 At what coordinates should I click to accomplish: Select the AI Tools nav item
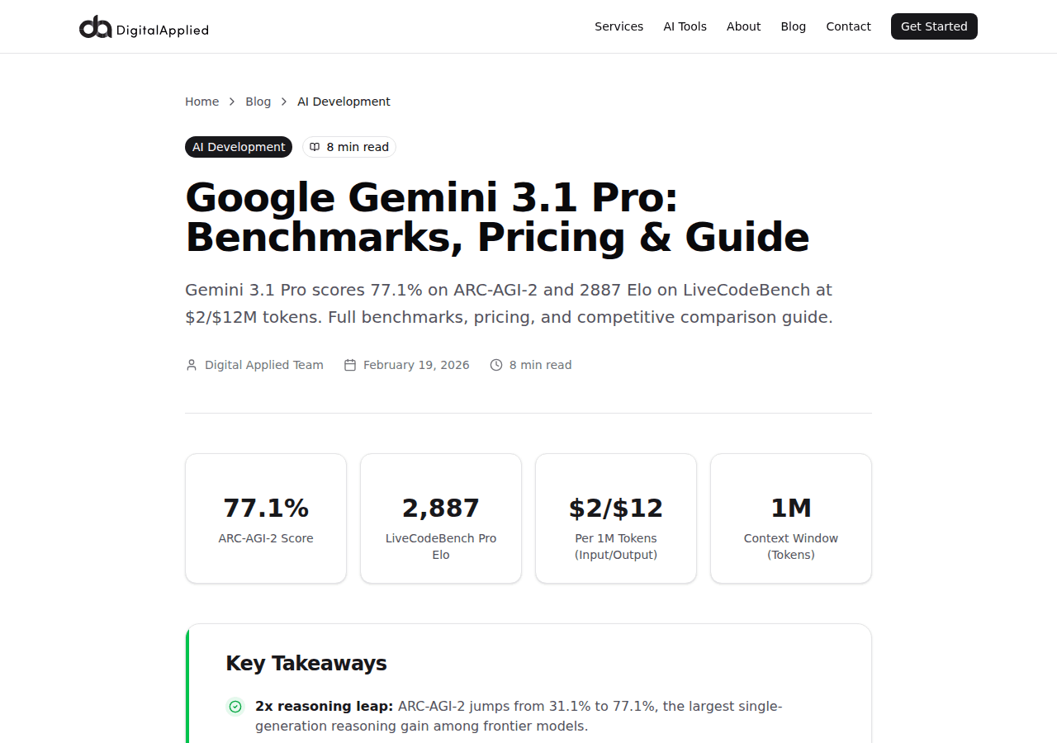[685, 26]
